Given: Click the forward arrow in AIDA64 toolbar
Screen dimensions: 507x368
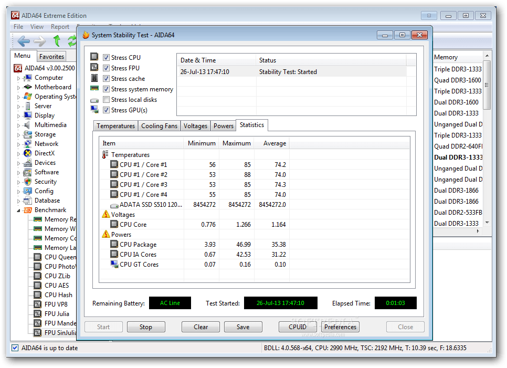Looking at the screenshot, I should click(x=40, y=41).
